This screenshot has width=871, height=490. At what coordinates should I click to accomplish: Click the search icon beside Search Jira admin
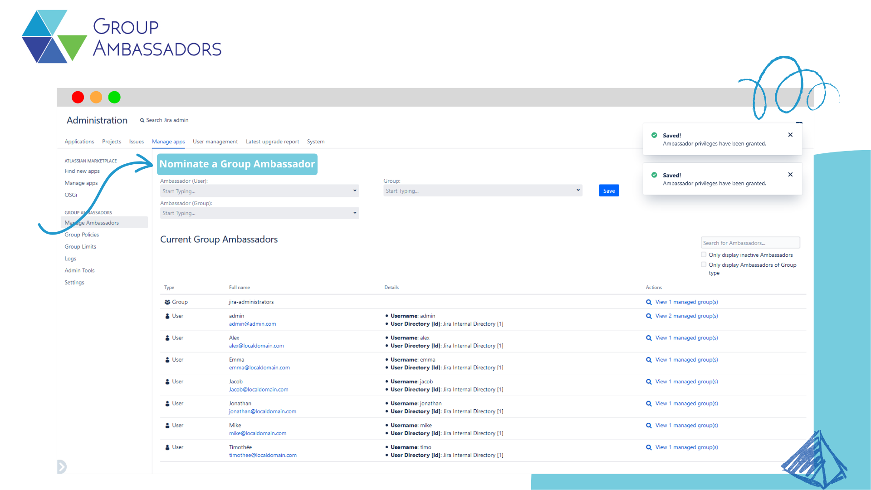tap(142, 120)
